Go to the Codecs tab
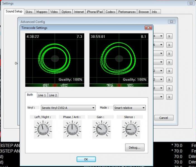Viewport: 196px width, 167px height. [111, 12]
